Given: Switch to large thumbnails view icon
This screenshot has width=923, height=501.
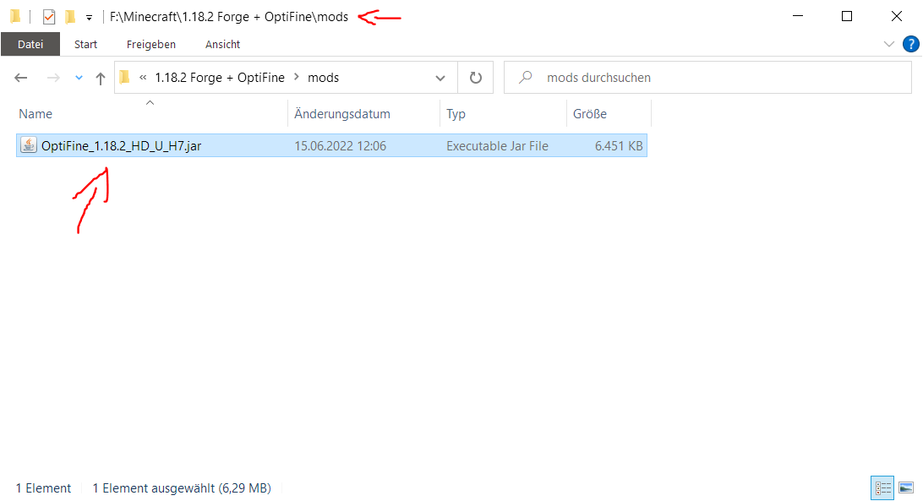Looking at the screenshot, I should coord(906,488).
